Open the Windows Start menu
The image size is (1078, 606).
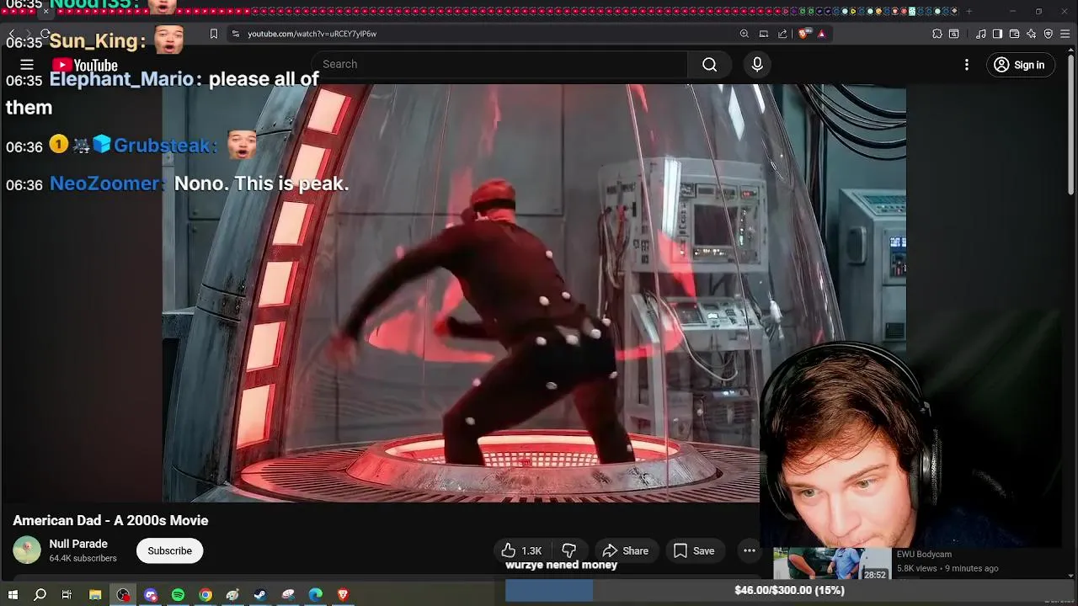pos(13,595)
